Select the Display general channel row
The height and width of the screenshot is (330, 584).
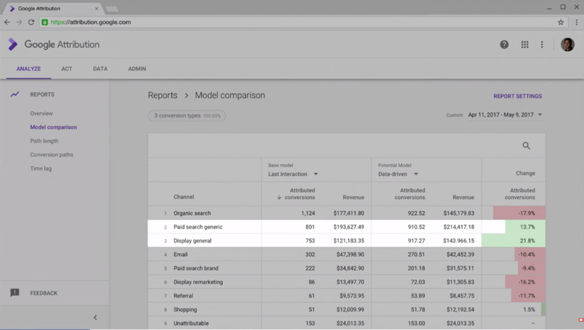[346, 240]
